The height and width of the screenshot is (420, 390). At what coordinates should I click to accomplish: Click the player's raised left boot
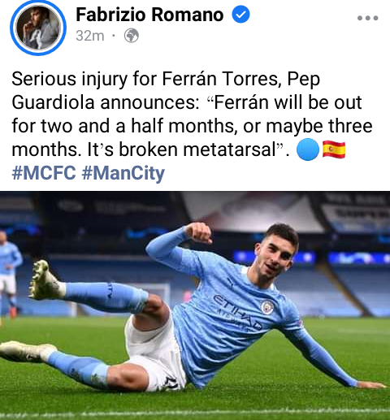pos(46,281)
